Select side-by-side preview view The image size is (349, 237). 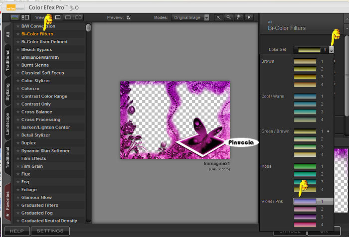[78, 17]
